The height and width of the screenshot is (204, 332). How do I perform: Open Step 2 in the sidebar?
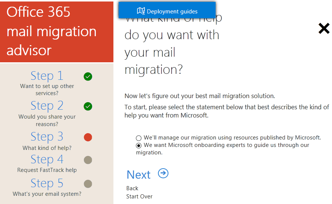47,106
